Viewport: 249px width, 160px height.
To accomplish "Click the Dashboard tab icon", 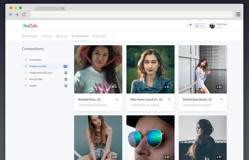I will 23,36.
